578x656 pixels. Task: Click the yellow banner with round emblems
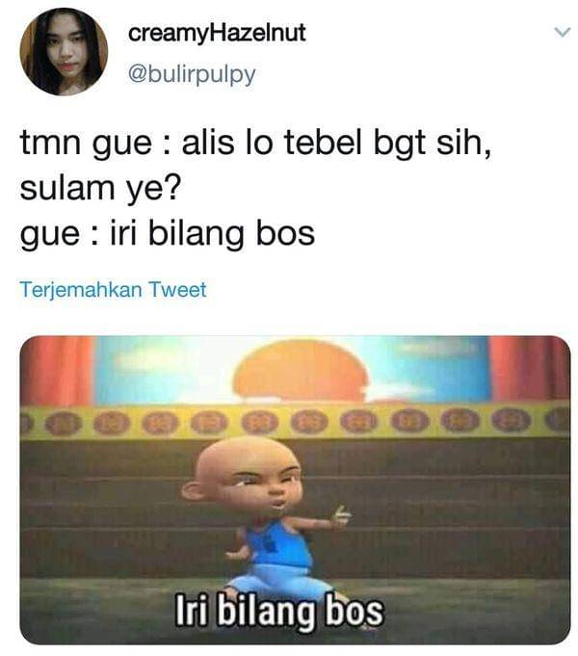pyautogui.click(x=295, y=421)
